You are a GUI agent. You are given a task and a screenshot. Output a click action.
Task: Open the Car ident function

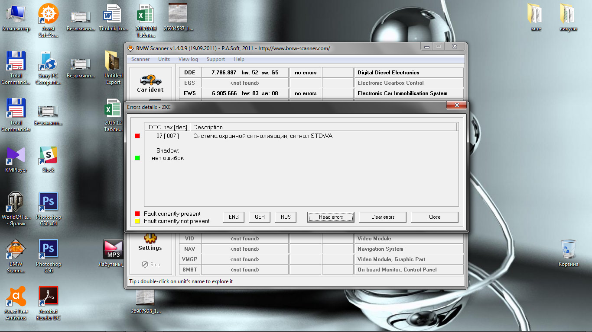pos(150,83)
